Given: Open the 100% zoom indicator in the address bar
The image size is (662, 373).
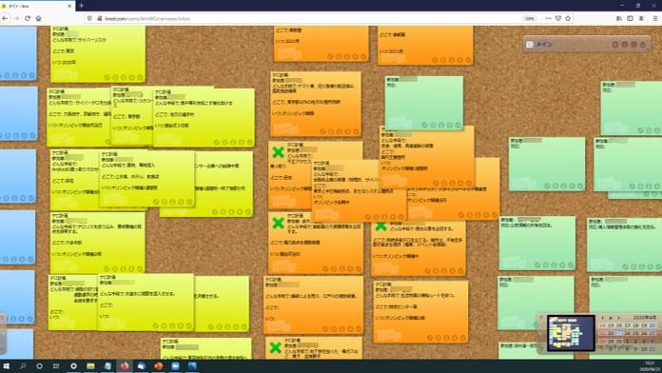Looking at the screenshot, I should (x=529, y=19).
